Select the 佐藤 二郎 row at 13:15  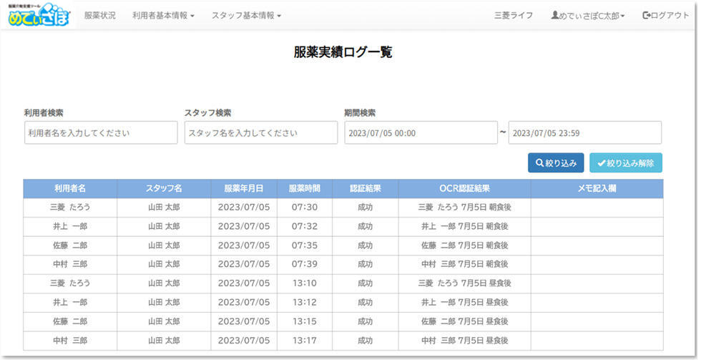tap(70, 322)
